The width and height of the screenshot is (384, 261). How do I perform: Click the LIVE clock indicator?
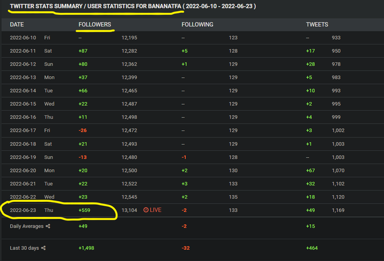[152, 210]
